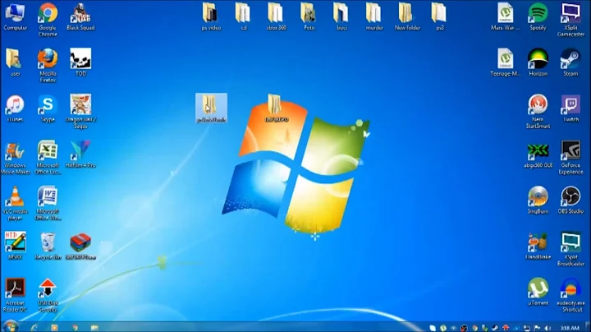
Task: Open Steam from the desktop
Action: [x=570, y=62]
